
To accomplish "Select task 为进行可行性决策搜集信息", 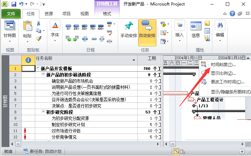I will pyautogui.click(x=76, y=93).
